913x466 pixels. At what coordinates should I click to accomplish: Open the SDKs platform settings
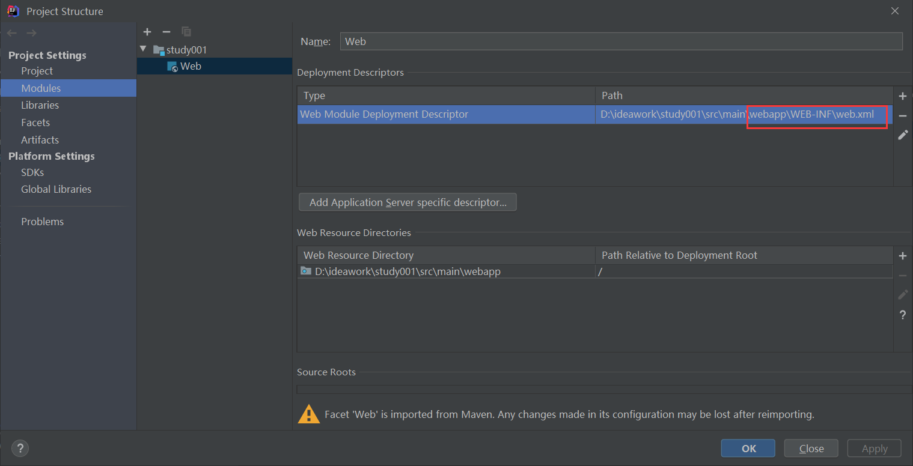[x=32, y=172]
